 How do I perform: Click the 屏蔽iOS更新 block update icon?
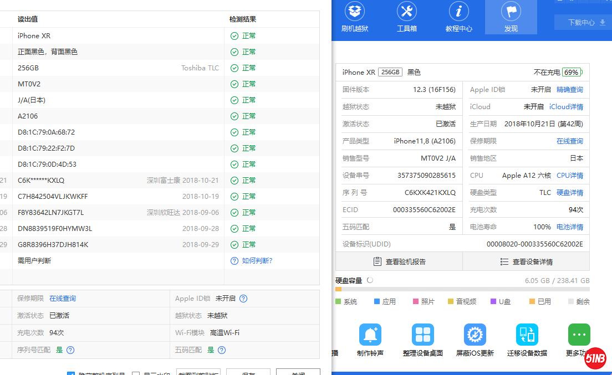pyautogui.click(x=475, y=335)
